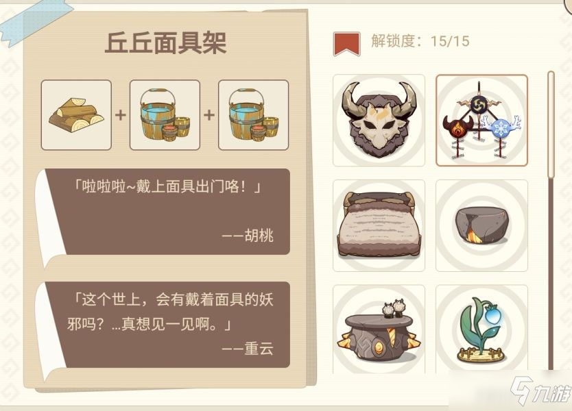The height and width of the screenshot is (411, 572).
Task: Select the horned hilichurl mask item
Action: [x=379, y=121]
